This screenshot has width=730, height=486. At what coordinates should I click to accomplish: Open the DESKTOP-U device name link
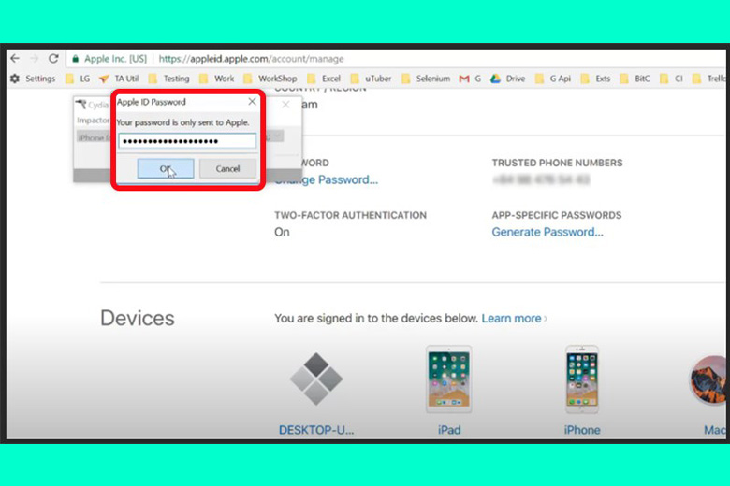pos(316,430)
